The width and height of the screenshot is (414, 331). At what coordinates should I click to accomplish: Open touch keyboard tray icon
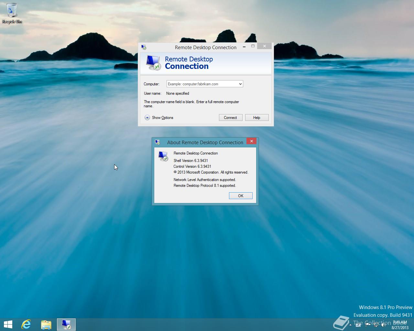(x=358, y=325)
